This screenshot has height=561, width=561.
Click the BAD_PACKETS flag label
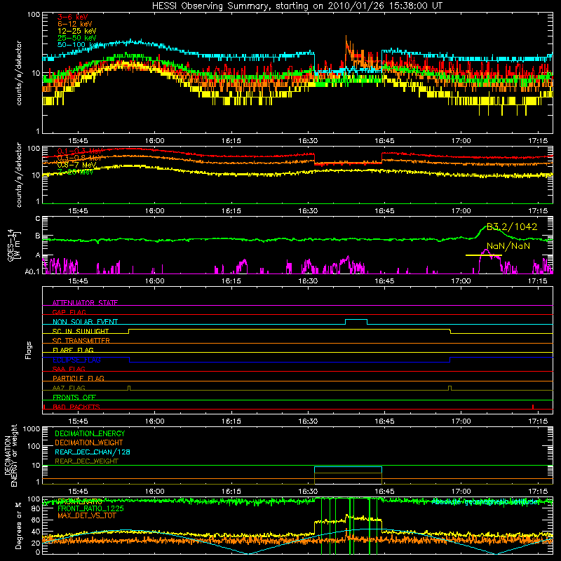76,407
